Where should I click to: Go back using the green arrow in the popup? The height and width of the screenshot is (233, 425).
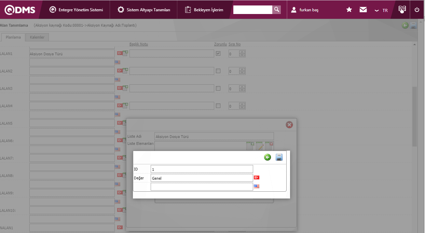268,157
